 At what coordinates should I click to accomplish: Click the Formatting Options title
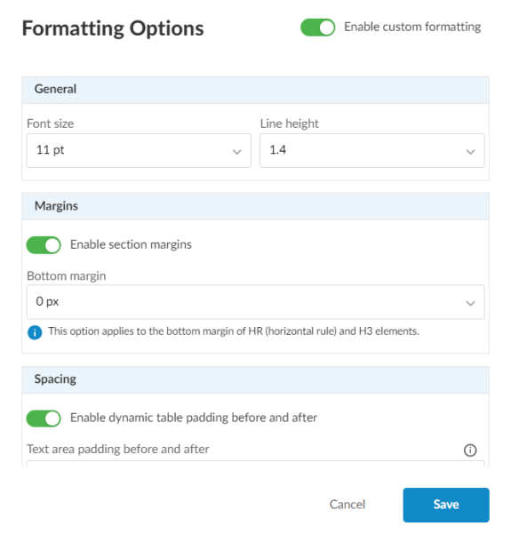113,28
